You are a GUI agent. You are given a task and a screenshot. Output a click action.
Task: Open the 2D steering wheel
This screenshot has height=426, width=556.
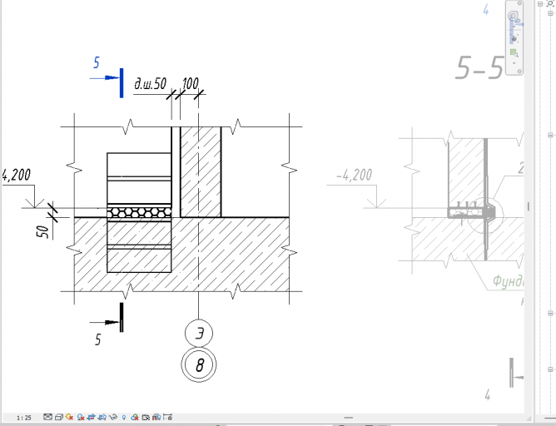click(x=514, y=17)
